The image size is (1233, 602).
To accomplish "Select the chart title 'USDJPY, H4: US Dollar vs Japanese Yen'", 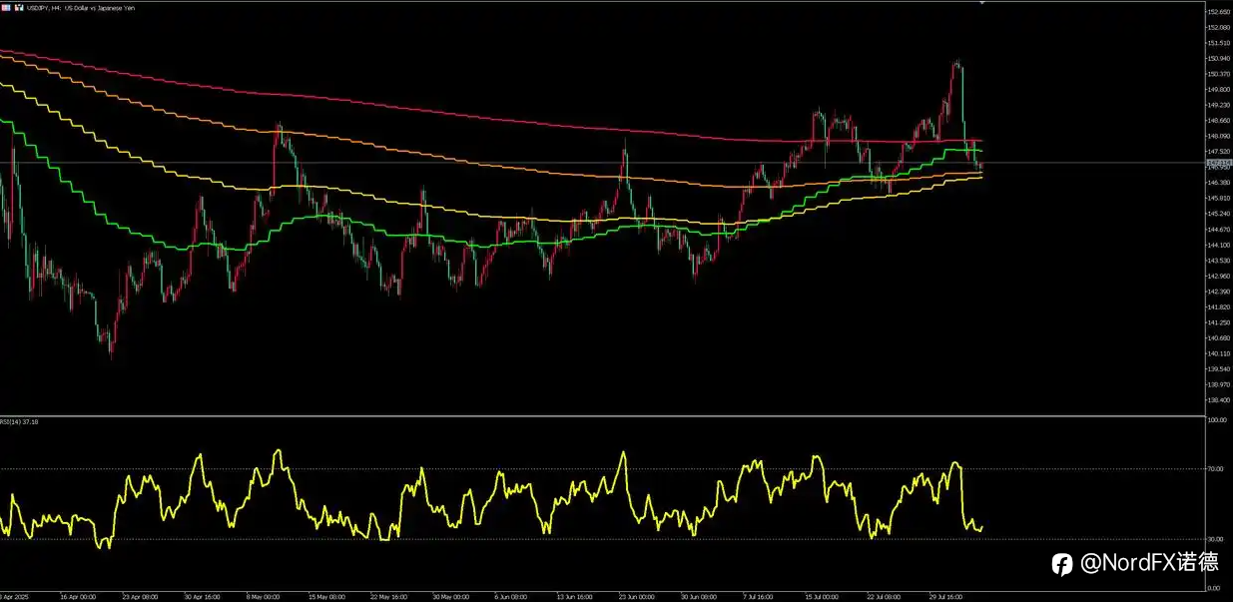I will (80, 8).
